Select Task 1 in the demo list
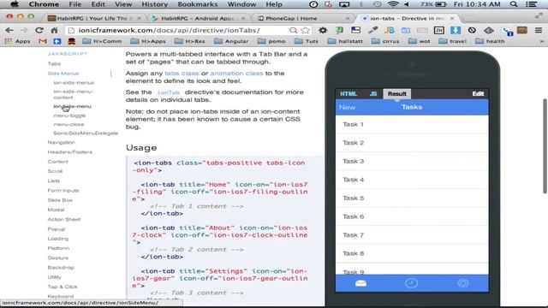This screenshot has width=548, height=308. 412,124
